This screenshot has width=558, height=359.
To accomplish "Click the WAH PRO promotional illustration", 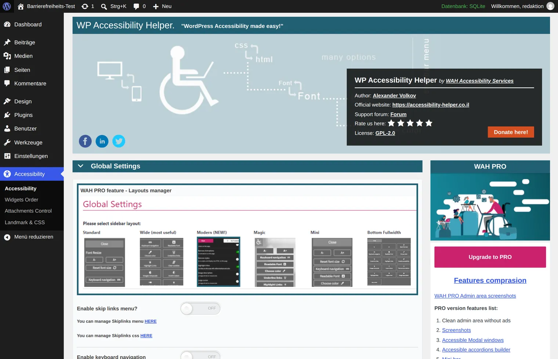I will tap(490, 207).
